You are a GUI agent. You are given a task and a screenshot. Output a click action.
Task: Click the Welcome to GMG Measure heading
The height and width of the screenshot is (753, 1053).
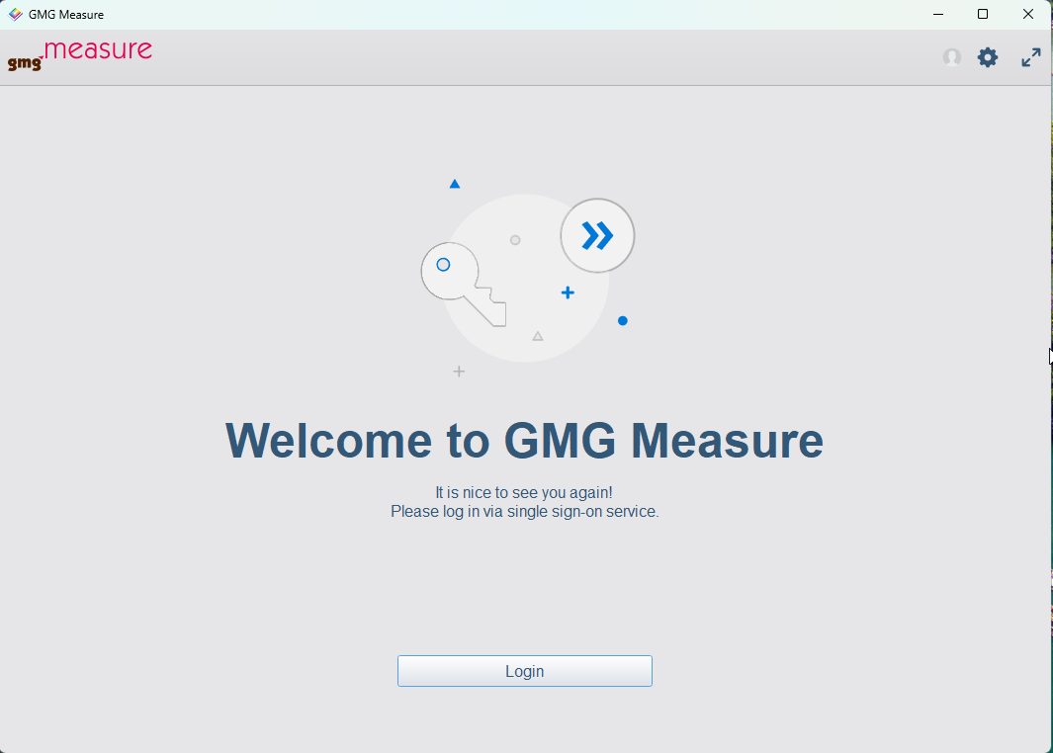pyautogui.click(x=524, y=441)
